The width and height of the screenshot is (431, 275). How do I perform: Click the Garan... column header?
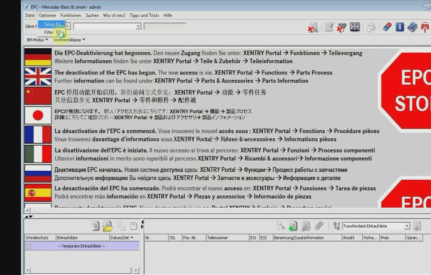click(x=414, y=238)
